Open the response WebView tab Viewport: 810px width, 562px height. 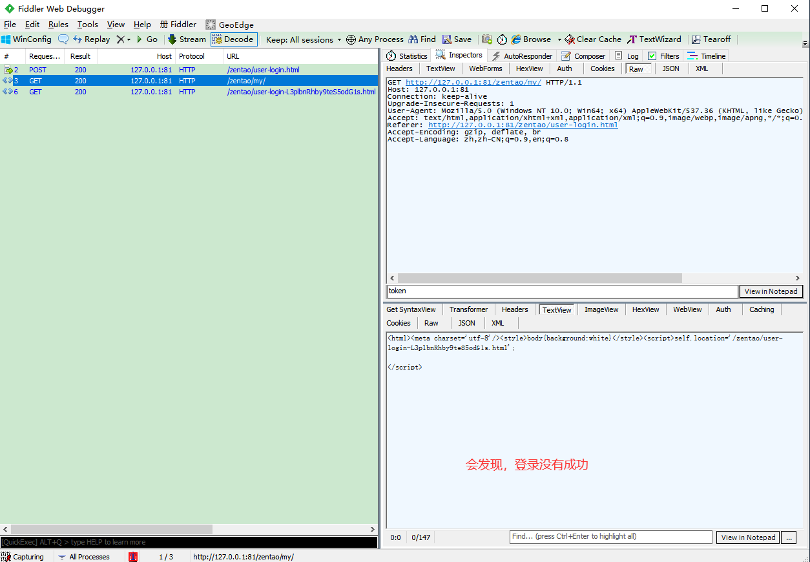[687, 309]
